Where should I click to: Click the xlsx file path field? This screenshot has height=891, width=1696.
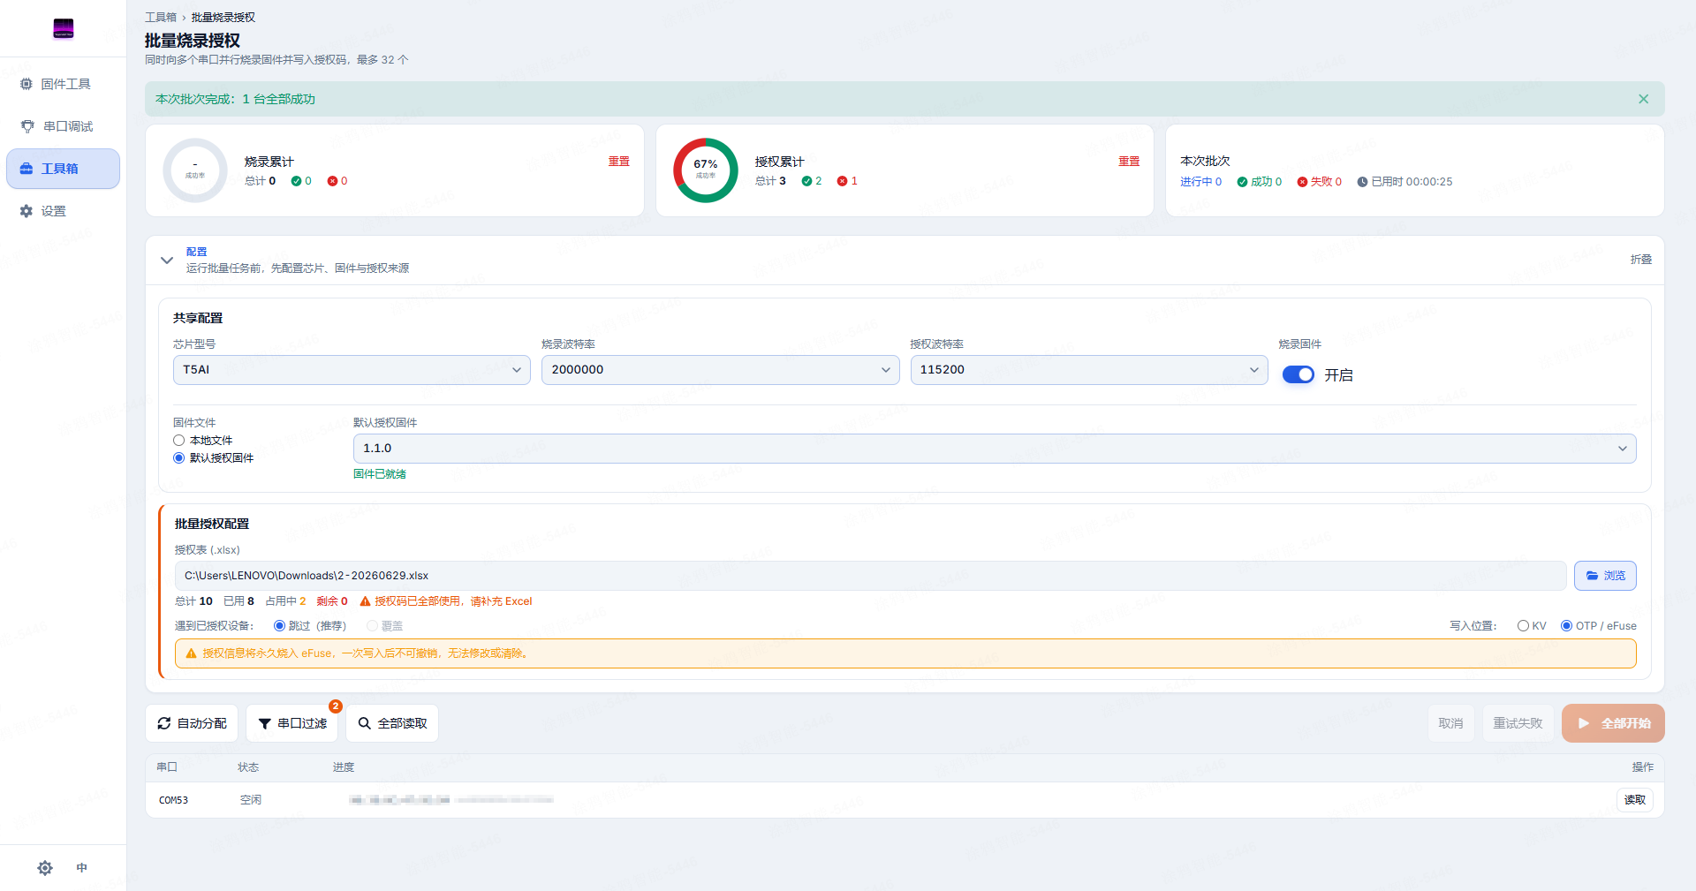(x=870, y=576)
